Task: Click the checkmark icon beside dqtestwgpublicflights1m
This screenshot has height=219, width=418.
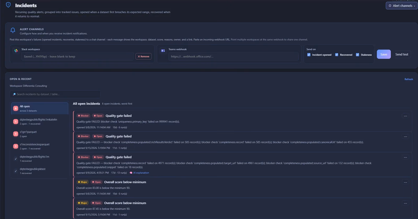Action: tap(16, 159)
